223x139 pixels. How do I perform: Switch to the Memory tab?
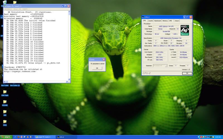point(165,21)
